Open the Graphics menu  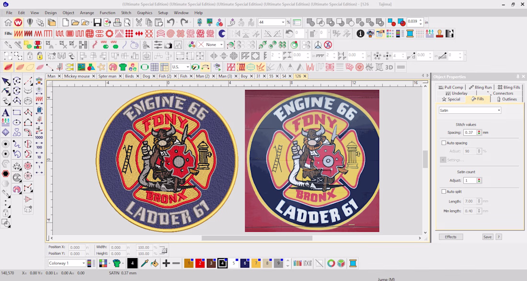[145, 13]
